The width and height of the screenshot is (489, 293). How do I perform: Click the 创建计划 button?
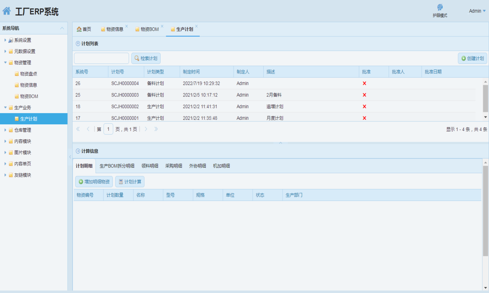[472, 58]
